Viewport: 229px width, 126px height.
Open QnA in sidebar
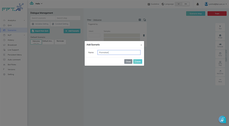pyautogui.click(x=10, y=25)
